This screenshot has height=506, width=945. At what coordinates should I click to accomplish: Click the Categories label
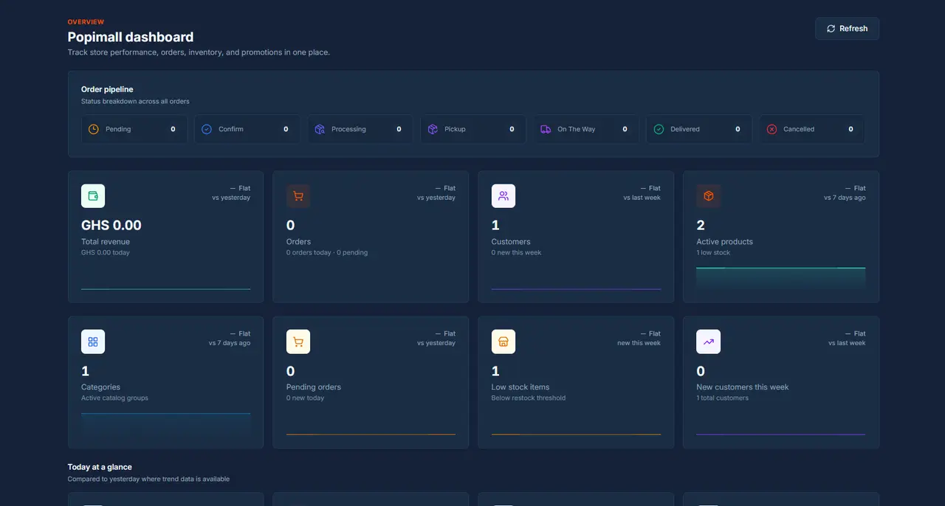click(100, 387)
